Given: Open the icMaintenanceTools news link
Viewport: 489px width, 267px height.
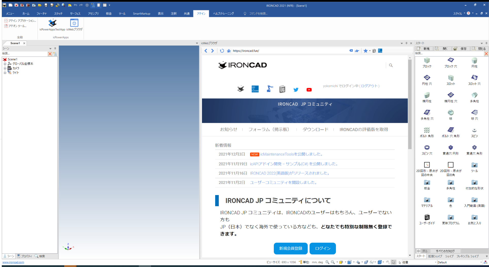Looking at the screenshot, I should point(292,154).
